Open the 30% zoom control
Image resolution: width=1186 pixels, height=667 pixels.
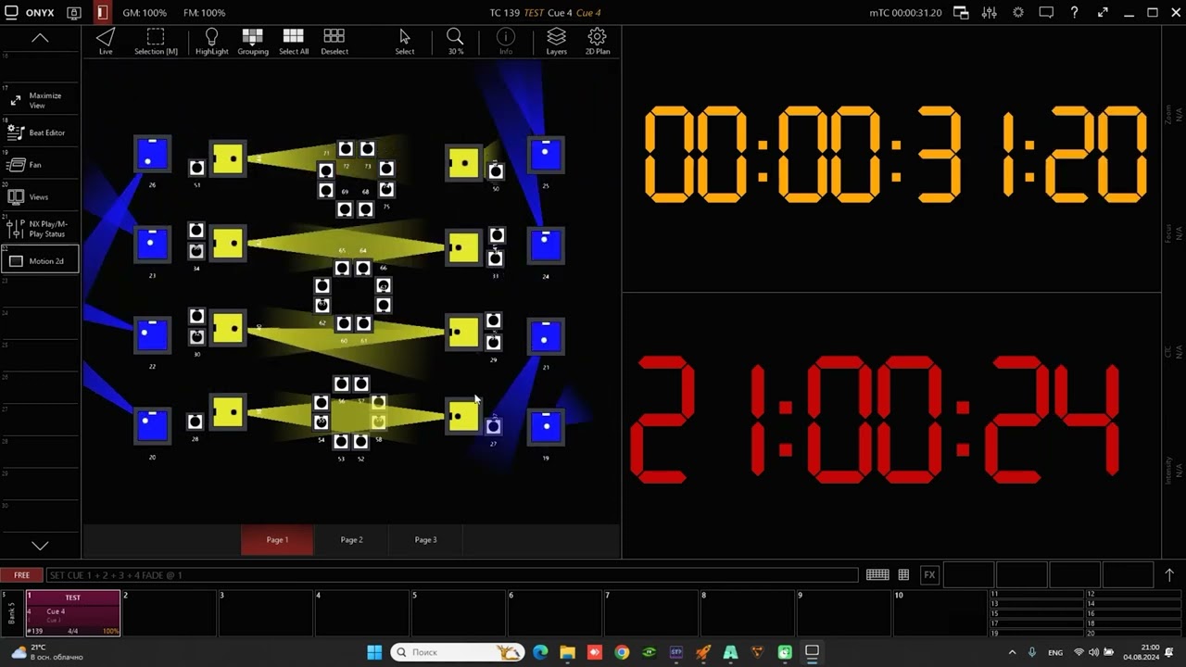[455, 41]
